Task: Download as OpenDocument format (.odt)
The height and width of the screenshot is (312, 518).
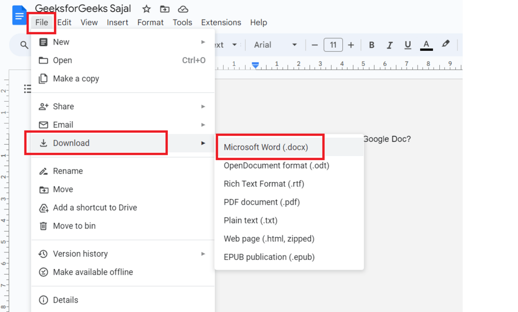Action: (289, 165)
